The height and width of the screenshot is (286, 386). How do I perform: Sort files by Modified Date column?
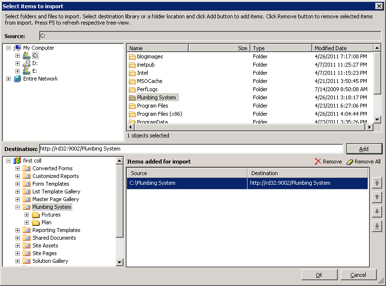coord(342,48)
